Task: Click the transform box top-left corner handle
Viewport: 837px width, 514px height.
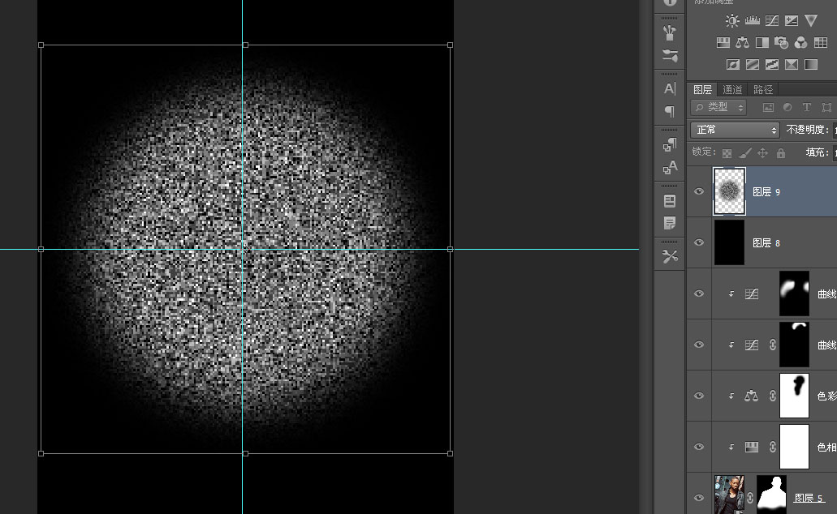Action: (x=41, y=45)
